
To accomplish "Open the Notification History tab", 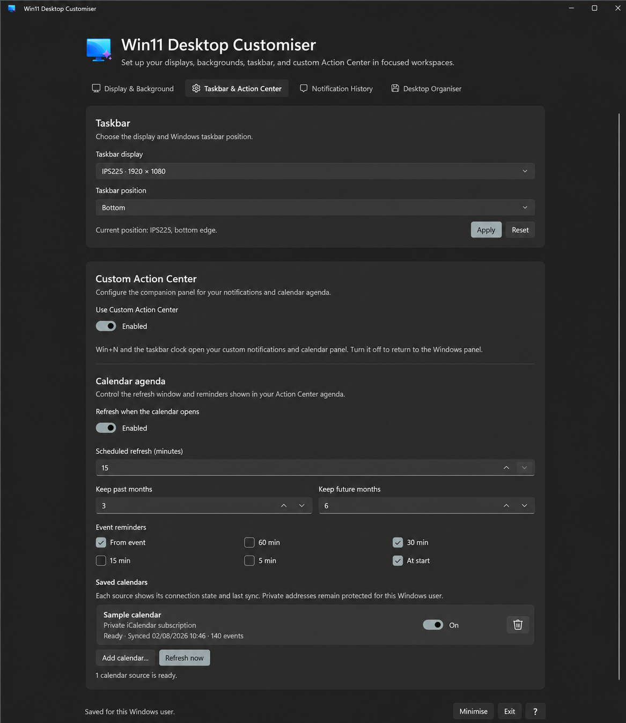I will (336, 89).
